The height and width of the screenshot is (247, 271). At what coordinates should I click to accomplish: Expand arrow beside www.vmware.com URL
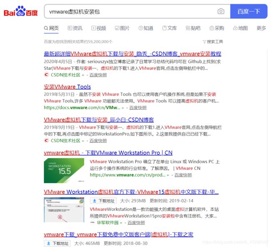(168, 175)
